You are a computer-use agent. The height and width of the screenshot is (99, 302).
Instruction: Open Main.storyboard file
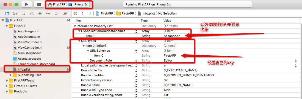coord(27,53)
